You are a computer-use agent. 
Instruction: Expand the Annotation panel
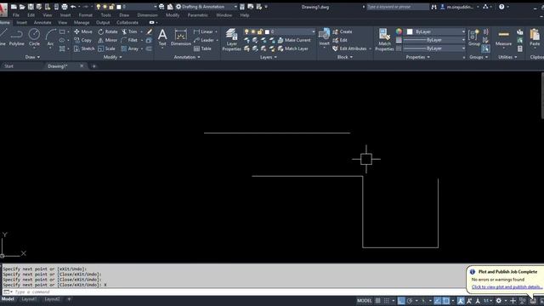[x=187, y=57]
